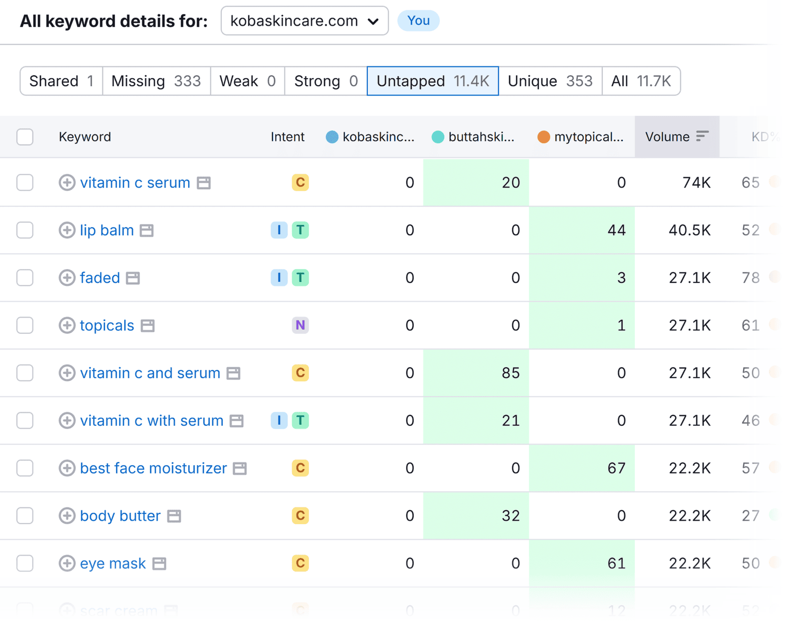This screenshot has width=788, height=626.
Task: Click the 40.5K volume value
Action: (x=689, y=230)
